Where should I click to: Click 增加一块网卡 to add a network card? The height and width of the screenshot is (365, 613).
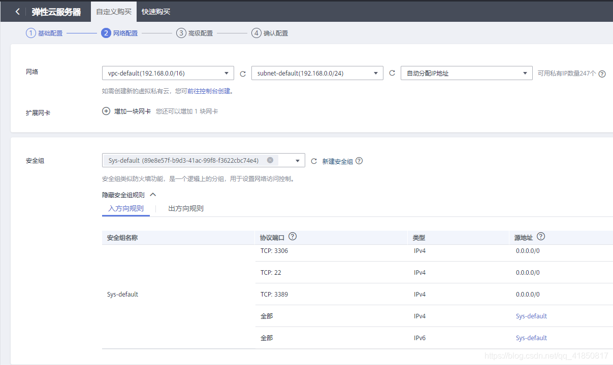point(133,111)
